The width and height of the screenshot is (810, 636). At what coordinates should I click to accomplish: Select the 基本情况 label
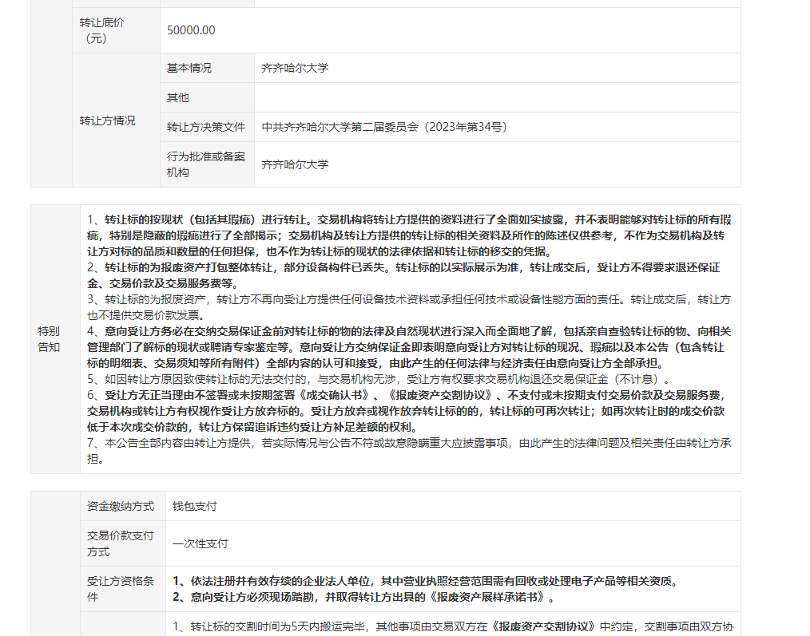[189, 69]
